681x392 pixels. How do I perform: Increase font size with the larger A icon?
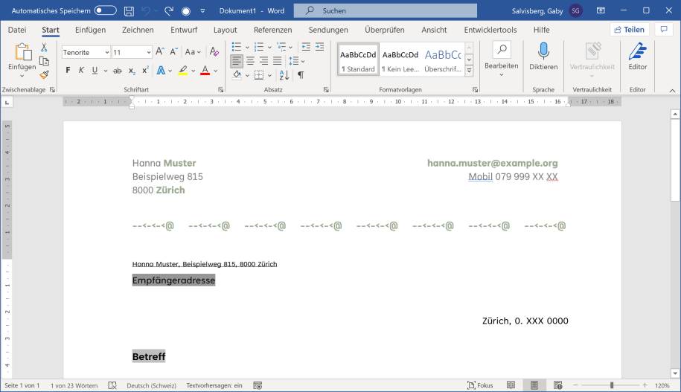(x=160, y=51)
